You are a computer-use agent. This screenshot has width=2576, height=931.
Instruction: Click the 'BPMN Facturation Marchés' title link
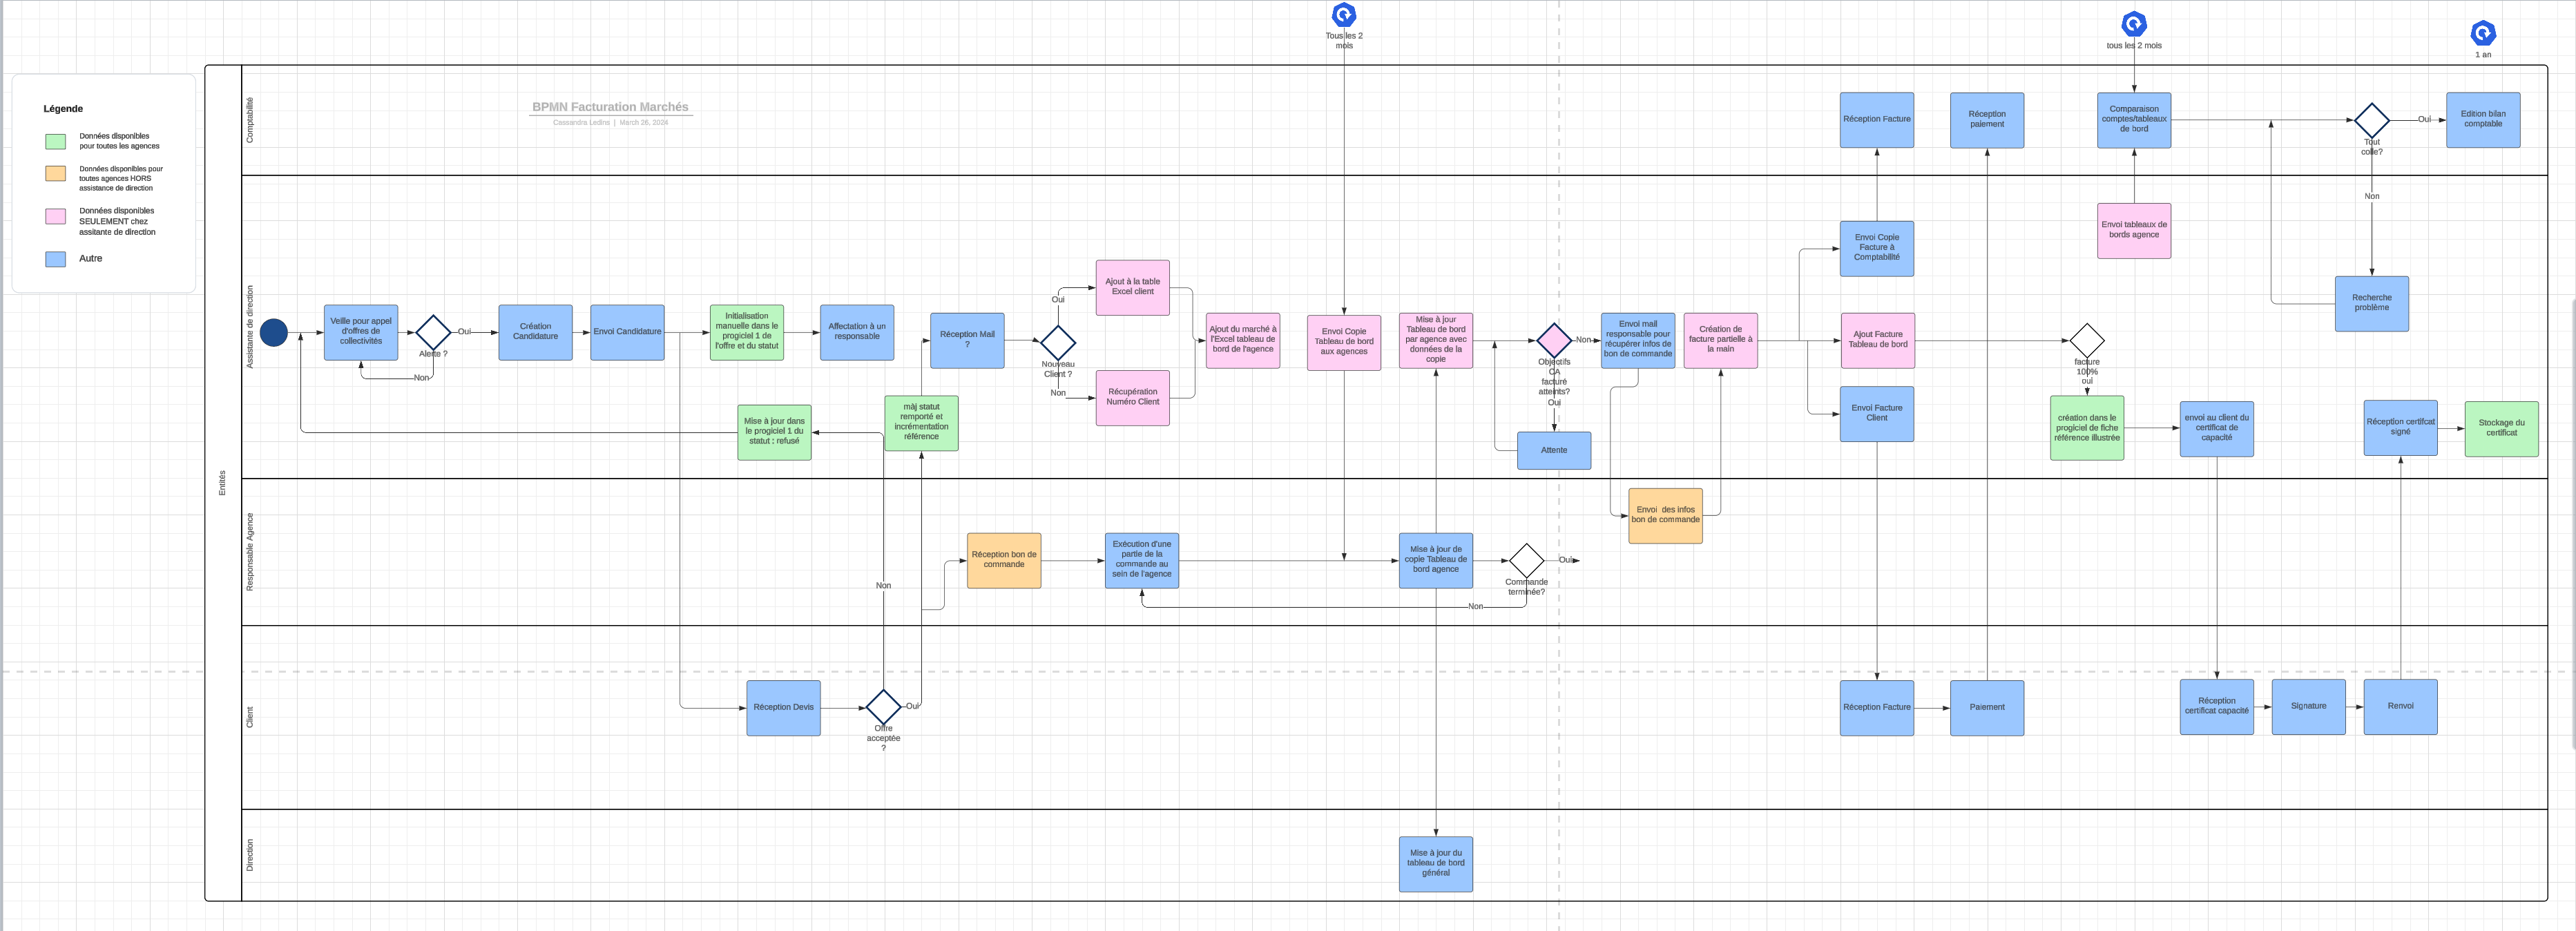610,107
